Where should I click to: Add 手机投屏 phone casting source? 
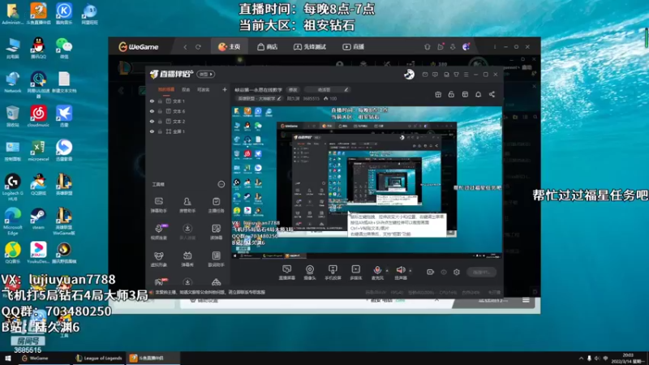click(333, 273)
